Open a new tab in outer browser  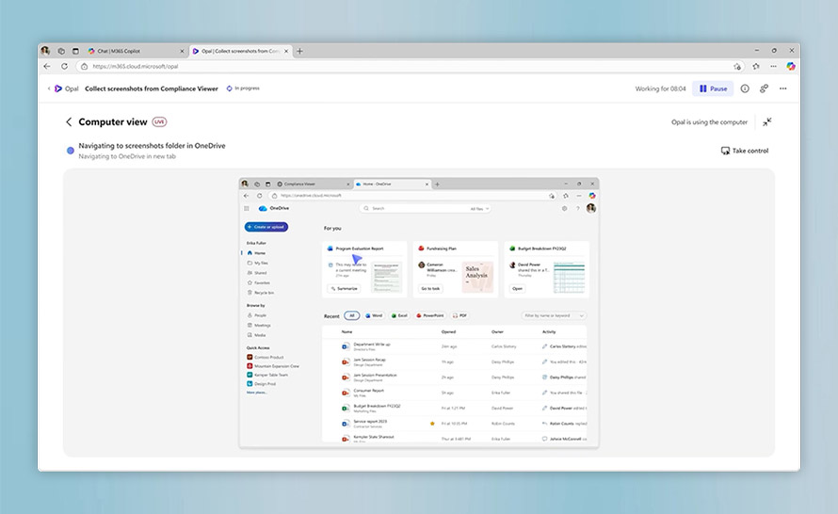pyautogui.click(x=299, y=51)
